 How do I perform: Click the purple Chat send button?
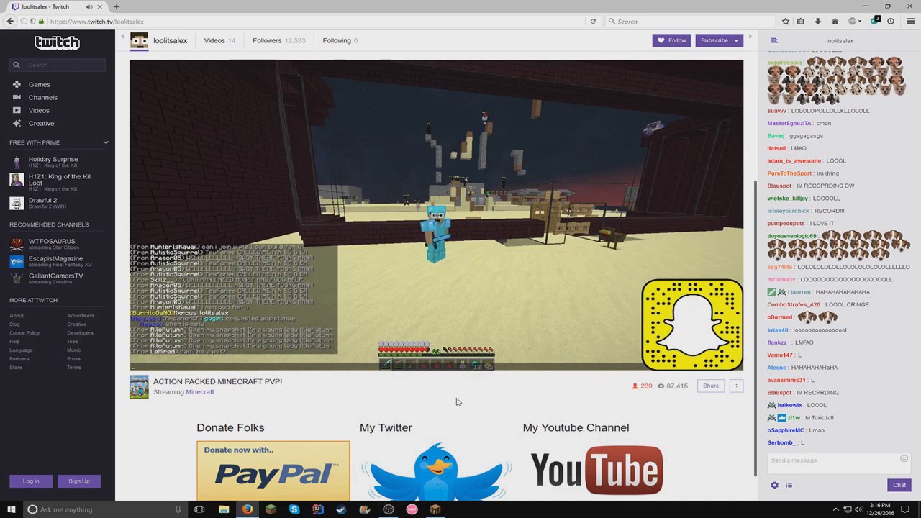coord(899,485)
